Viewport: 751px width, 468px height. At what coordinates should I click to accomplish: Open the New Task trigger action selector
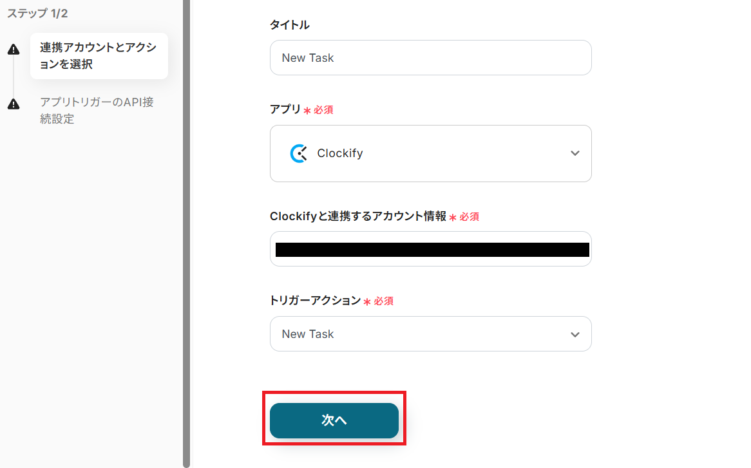(x=431, y=334)
